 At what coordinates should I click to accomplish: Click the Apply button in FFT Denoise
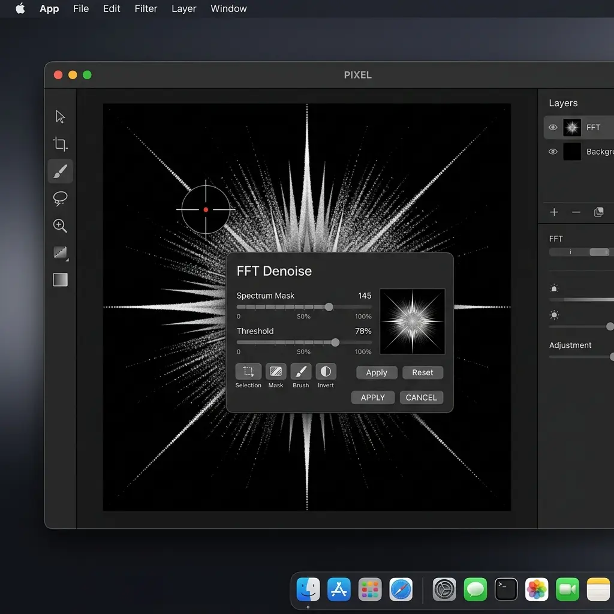click(377, 372)
